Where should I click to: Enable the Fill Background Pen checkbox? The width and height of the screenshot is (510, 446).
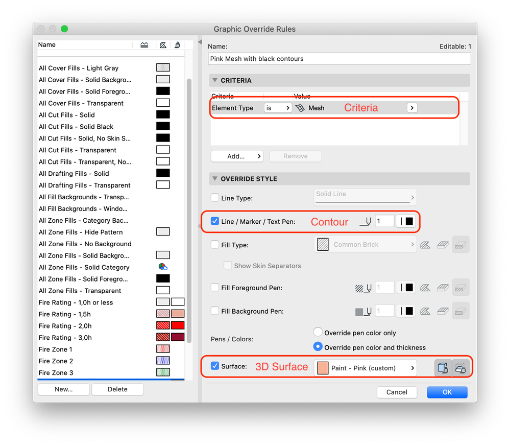coord(214,311)
